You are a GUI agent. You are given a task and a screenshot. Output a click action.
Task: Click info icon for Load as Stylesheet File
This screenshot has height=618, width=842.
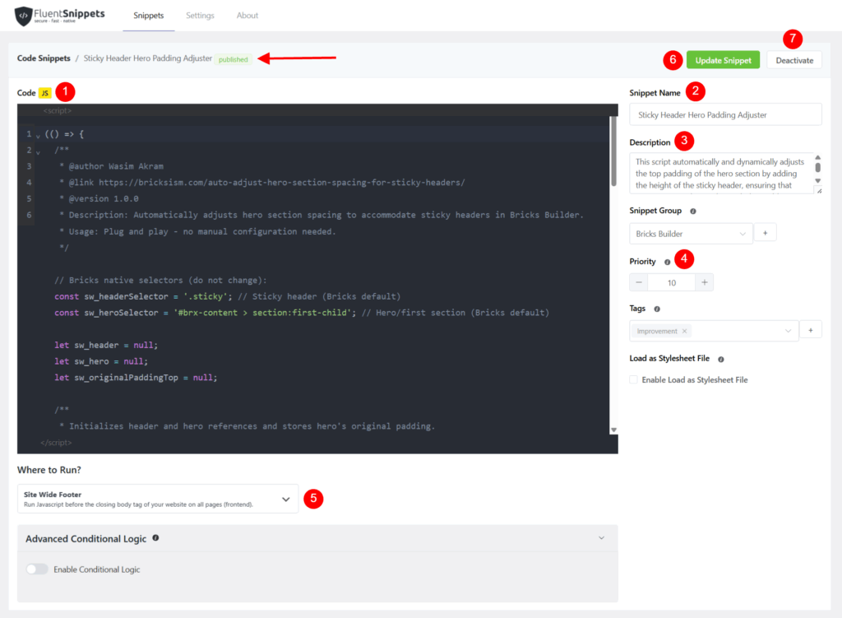720,360
